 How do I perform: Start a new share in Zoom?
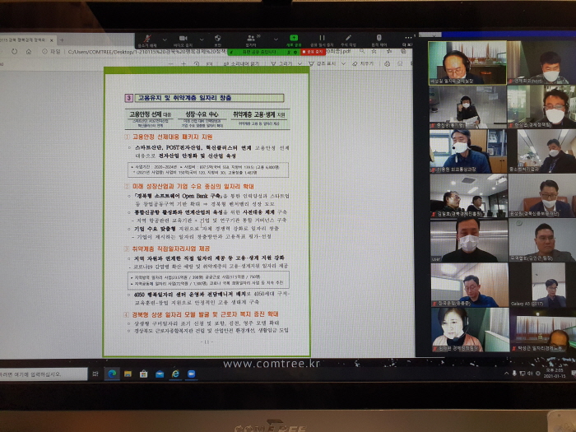pos(294,40)
